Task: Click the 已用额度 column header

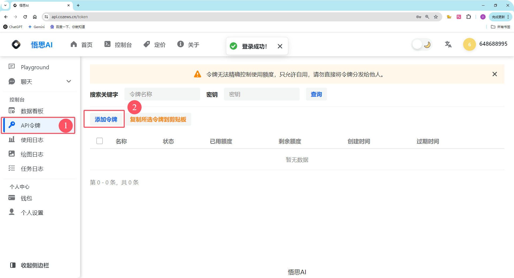Action: 221,141
